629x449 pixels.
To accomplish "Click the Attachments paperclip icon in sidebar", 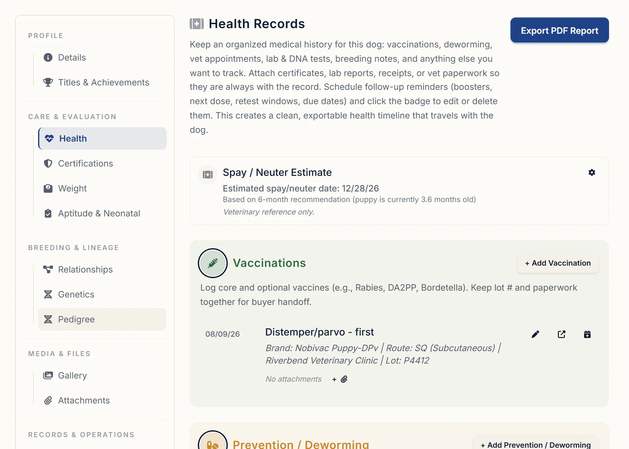I will 48,400.
